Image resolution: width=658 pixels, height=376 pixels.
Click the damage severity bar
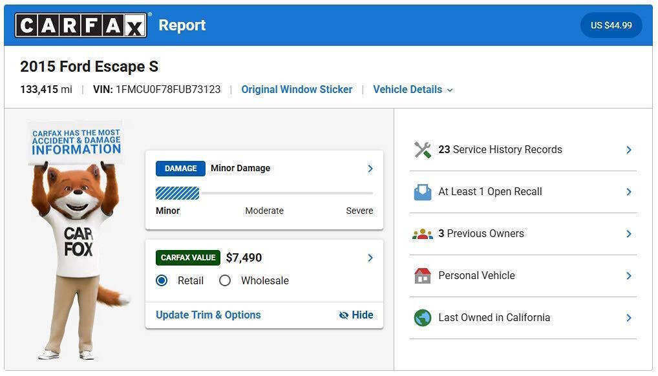tap(264, 193)
